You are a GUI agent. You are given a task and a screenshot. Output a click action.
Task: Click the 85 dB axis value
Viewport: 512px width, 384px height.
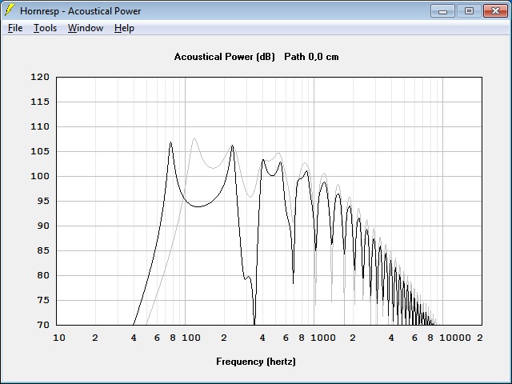tap(42, 250)
